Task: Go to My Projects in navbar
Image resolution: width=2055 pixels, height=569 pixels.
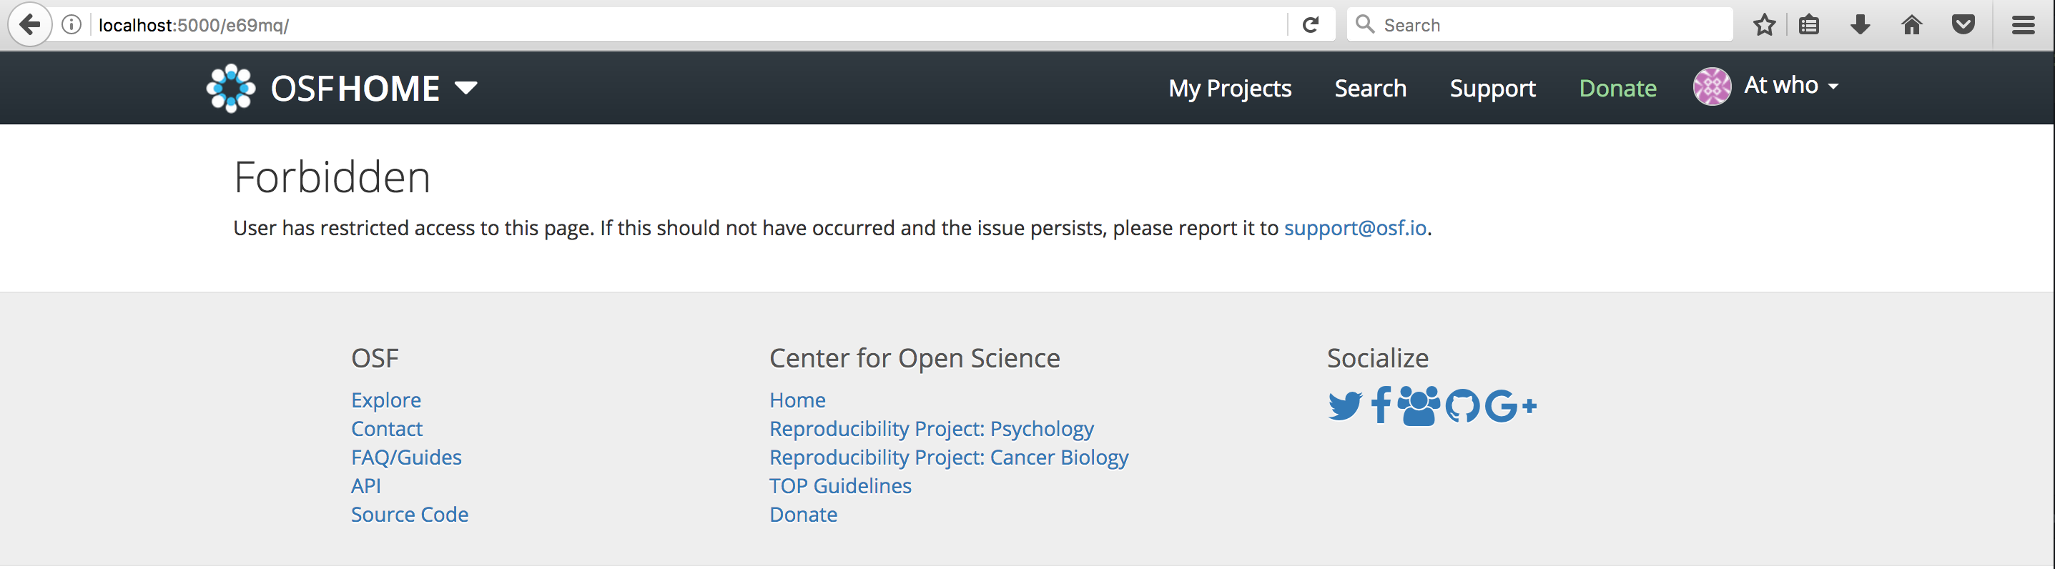Action: [1229, 88]
